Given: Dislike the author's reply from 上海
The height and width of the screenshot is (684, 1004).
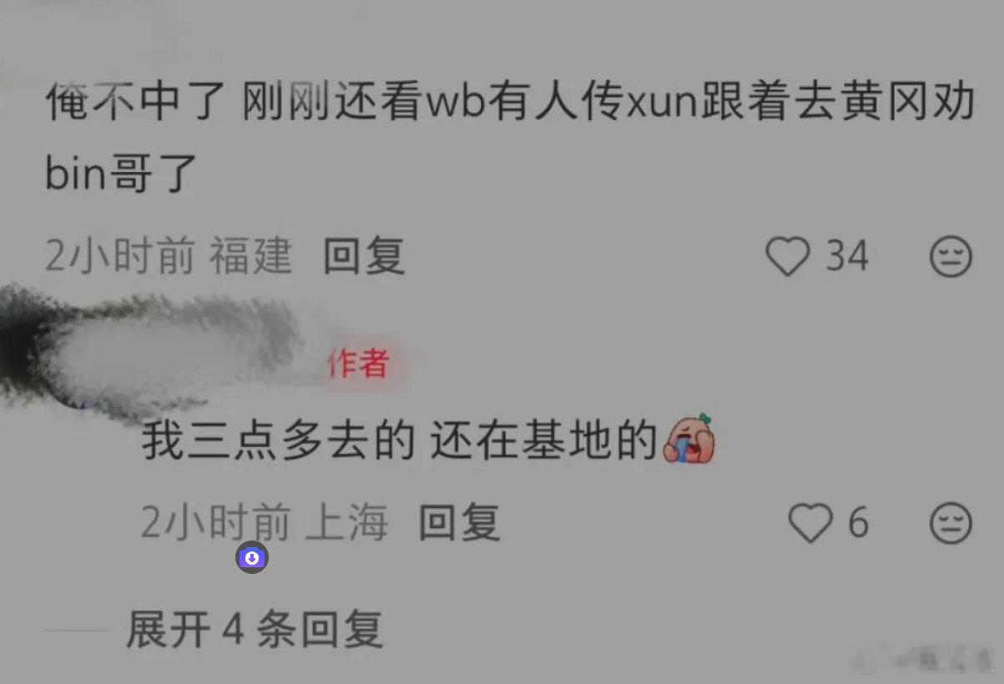Looking at the screenshot, I should point(951,524).
